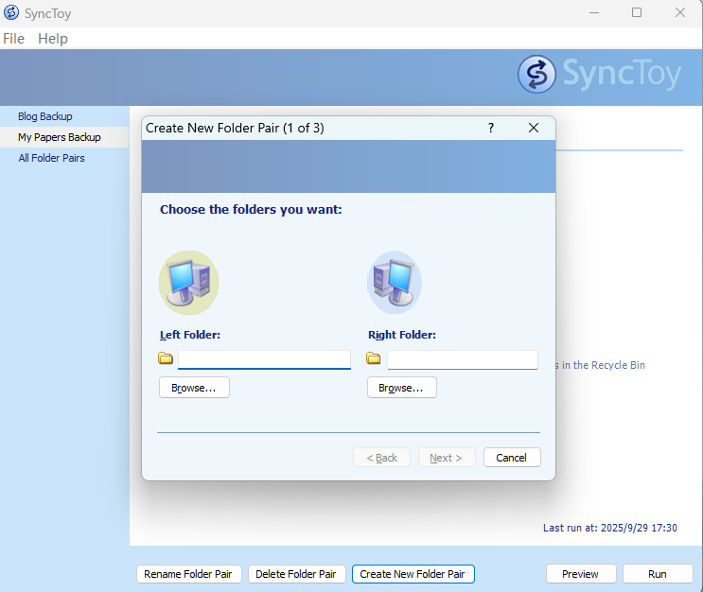Click the folder icon beside the Right Folder field
The image size is (703, 592).
click(373, 358)
